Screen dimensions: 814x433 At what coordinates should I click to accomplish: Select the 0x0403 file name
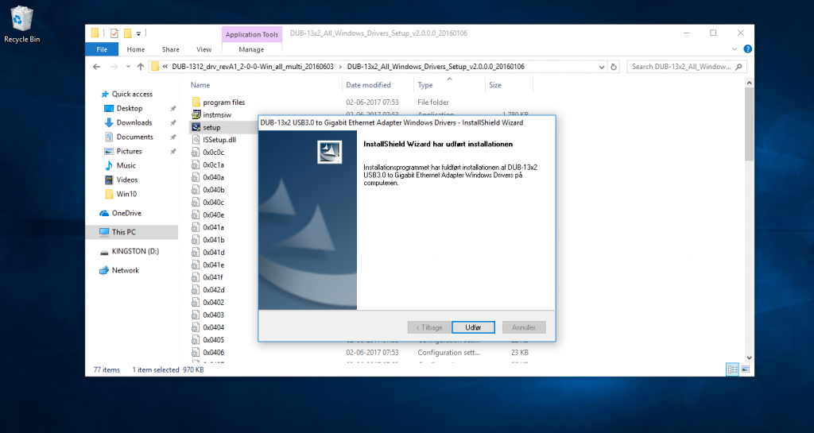pos(214,315)
